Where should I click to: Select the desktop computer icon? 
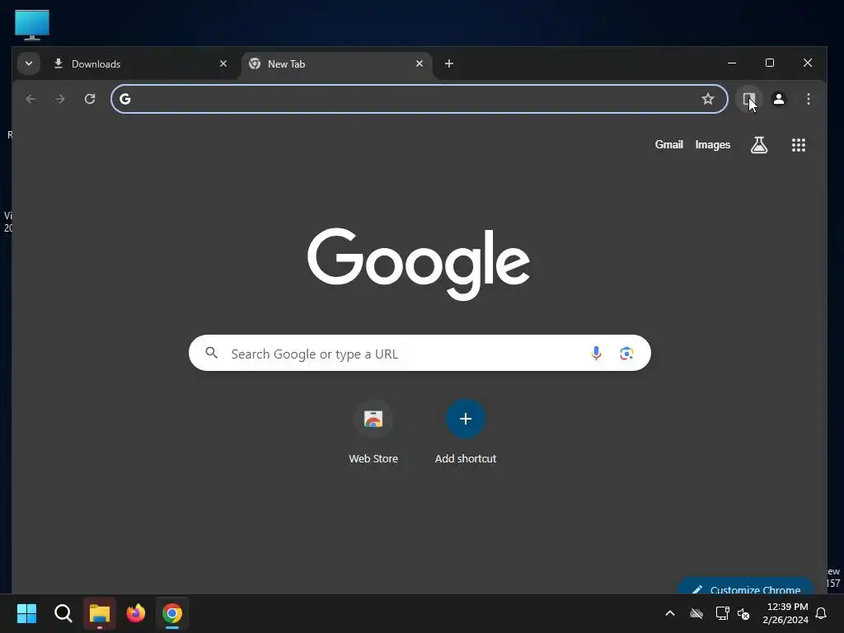[32, 25]
